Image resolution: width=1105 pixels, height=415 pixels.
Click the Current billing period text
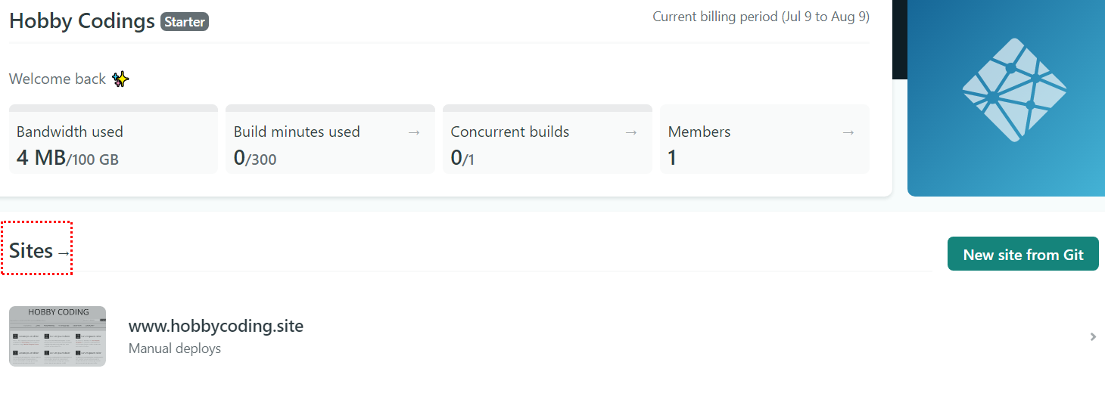click(761, 17)
